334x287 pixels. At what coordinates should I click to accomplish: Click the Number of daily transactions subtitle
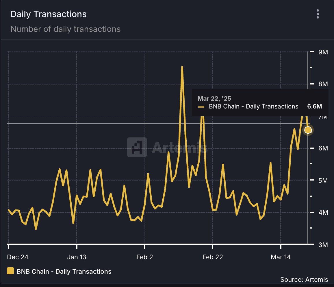[65, 29]
